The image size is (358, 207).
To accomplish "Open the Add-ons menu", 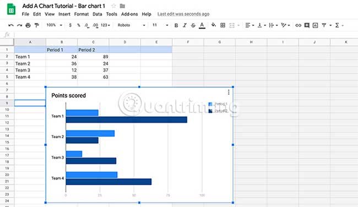I will (x=129, y=14).
